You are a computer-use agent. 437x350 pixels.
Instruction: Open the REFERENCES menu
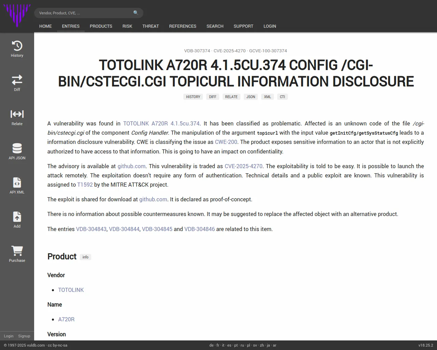point(183,26)
